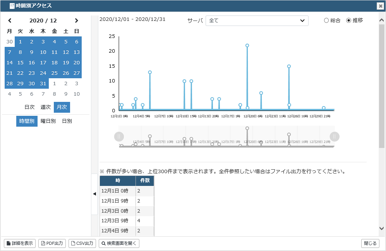Click the highest chart peak at 22
The width and height of the screenshot is (386, 251).
click(x=247, y=45)
